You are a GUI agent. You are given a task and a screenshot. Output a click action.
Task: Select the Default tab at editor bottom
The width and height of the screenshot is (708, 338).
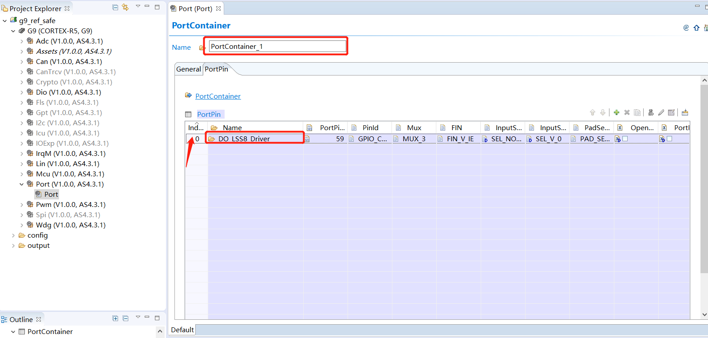pos(182,330)
